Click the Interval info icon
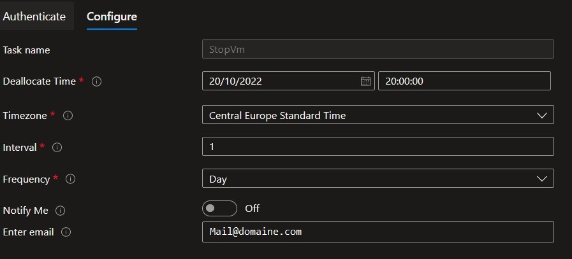The image size is (572, 259). click(57, 148)
